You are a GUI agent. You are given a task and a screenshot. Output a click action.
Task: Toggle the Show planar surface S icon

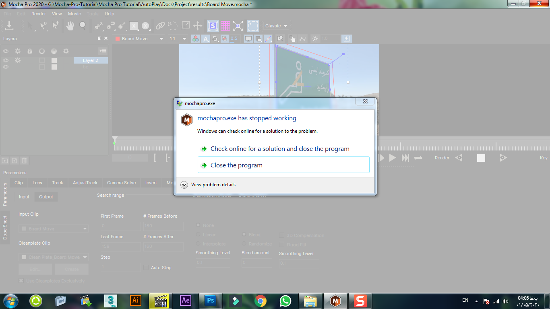[213, 26]
